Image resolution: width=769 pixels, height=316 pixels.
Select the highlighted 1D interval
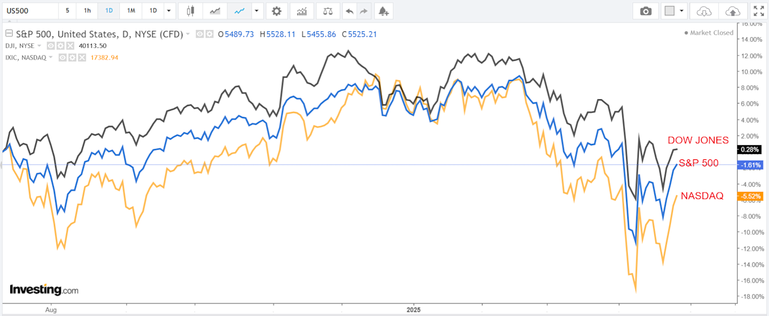[x=110, y=11]
